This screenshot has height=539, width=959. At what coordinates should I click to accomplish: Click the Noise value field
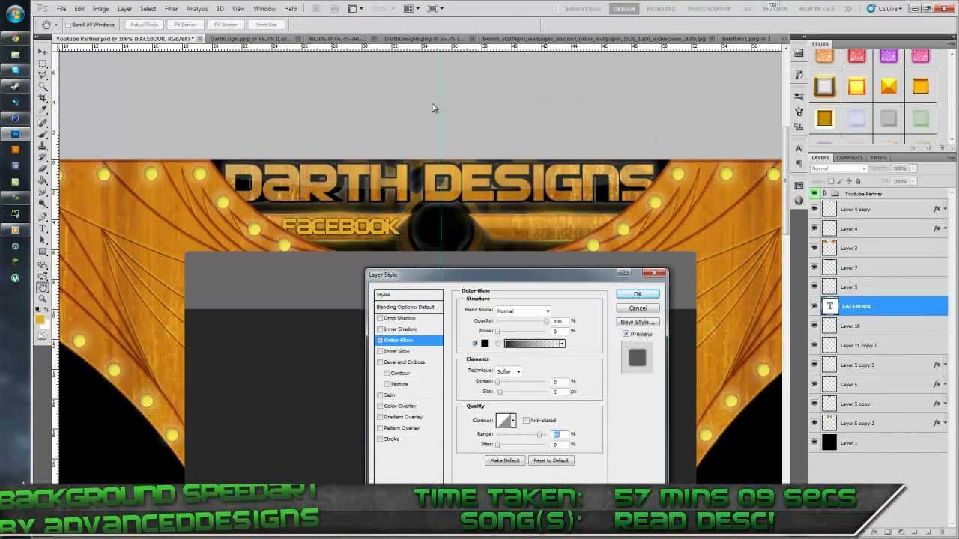[x=560, y=331]
